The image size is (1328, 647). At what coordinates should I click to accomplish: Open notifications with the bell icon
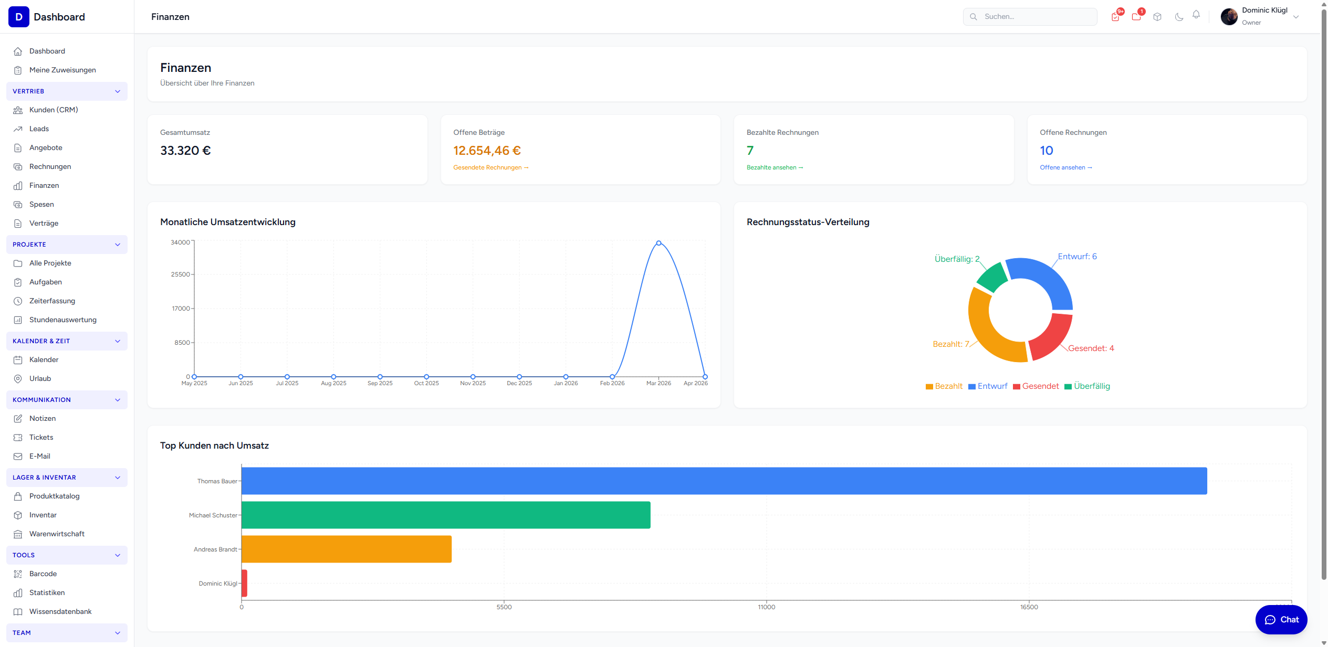pyautogui.click(x=1196, y=15)
